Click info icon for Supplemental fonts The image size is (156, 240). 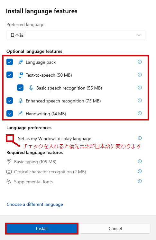pyautogui.click(x=140, y=181)
